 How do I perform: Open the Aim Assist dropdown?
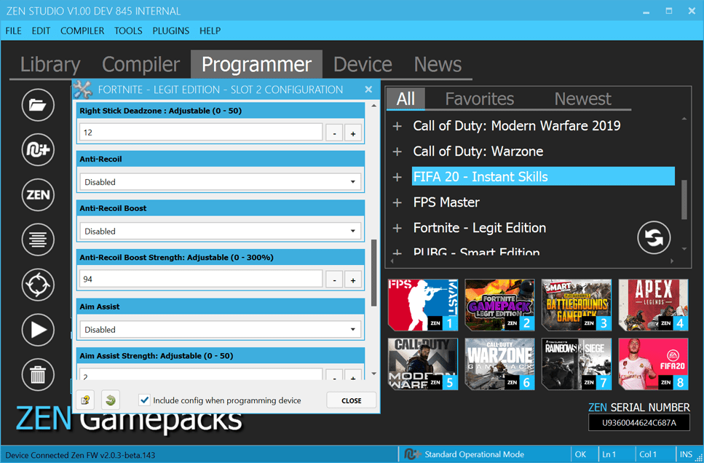pos(221,330)
